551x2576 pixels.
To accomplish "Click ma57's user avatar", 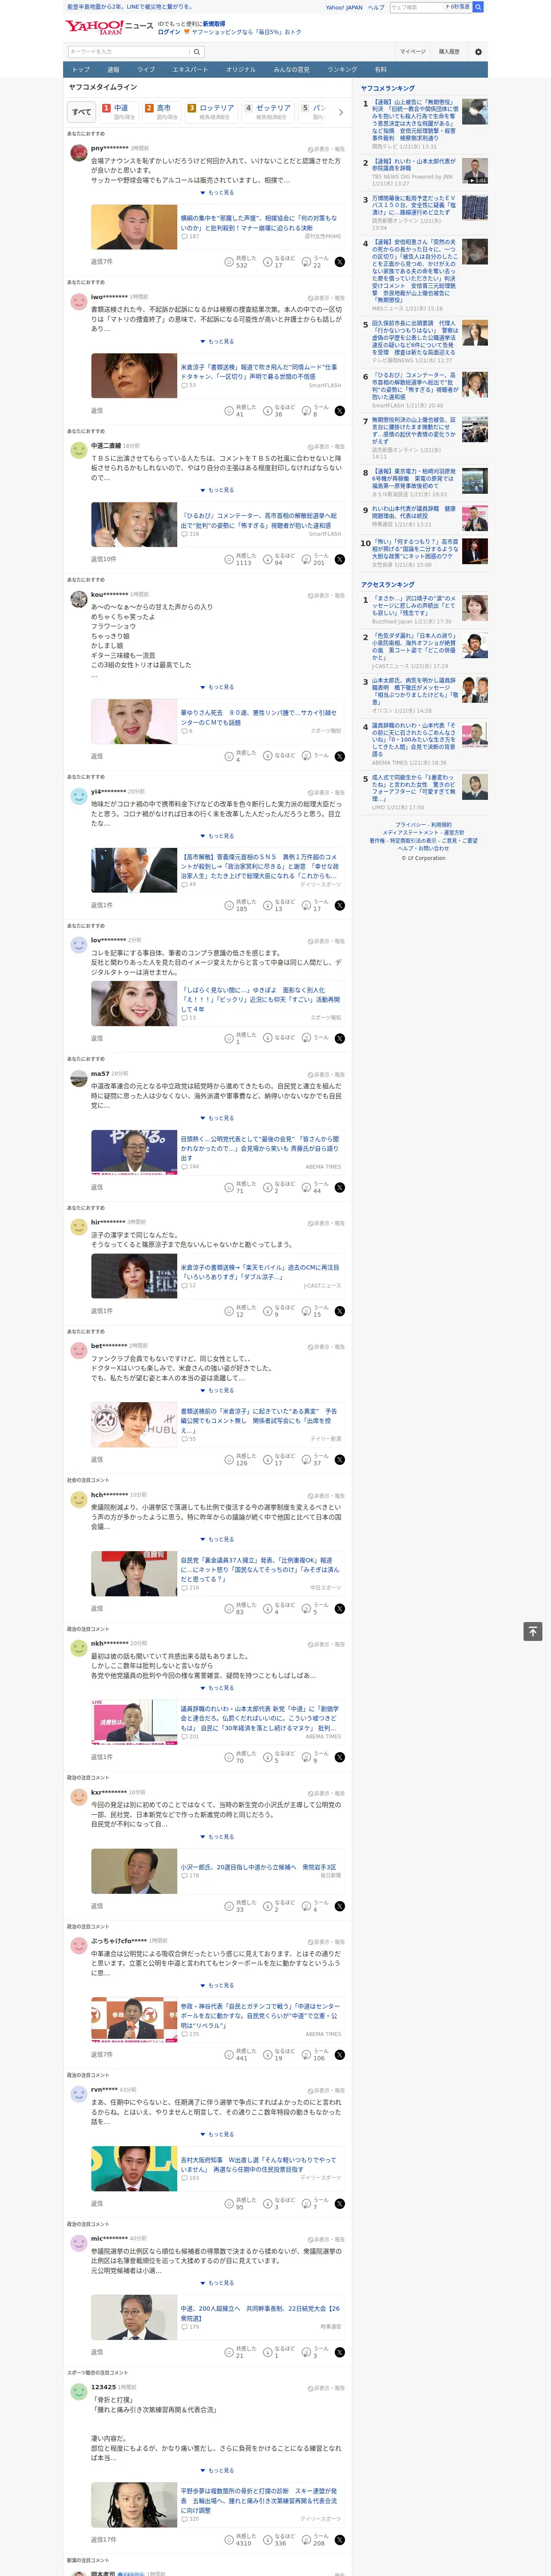I will [78, 1079].
